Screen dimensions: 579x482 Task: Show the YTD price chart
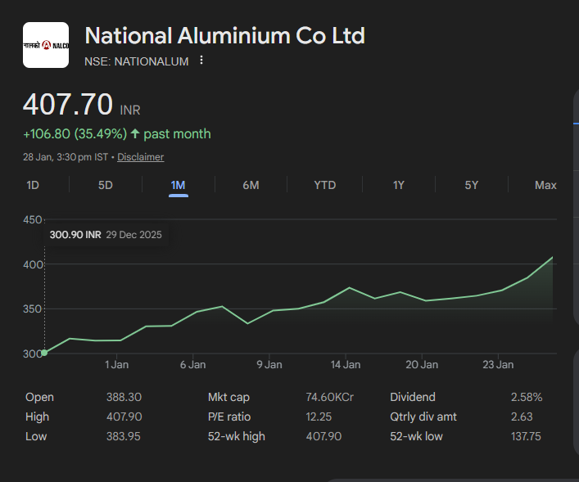pyautogui.click(x=324, y=185)
